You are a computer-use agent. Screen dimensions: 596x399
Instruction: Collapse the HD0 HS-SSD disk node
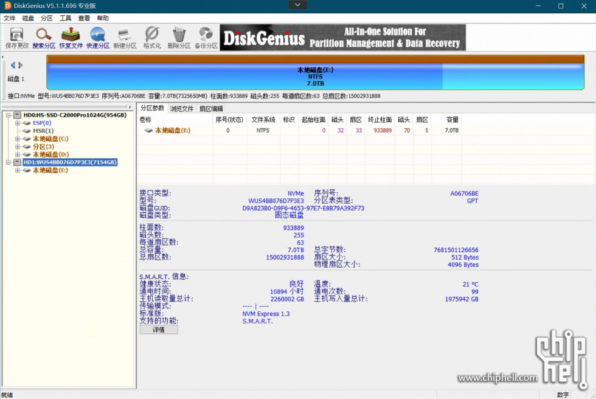8,115
